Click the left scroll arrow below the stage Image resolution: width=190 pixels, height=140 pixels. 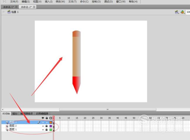3,110
